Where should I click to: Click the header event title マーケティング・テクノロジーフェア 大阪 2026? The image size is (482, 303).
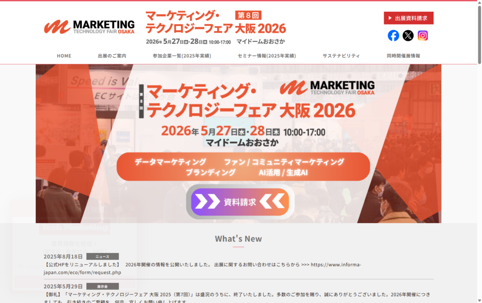pos(216,22)
